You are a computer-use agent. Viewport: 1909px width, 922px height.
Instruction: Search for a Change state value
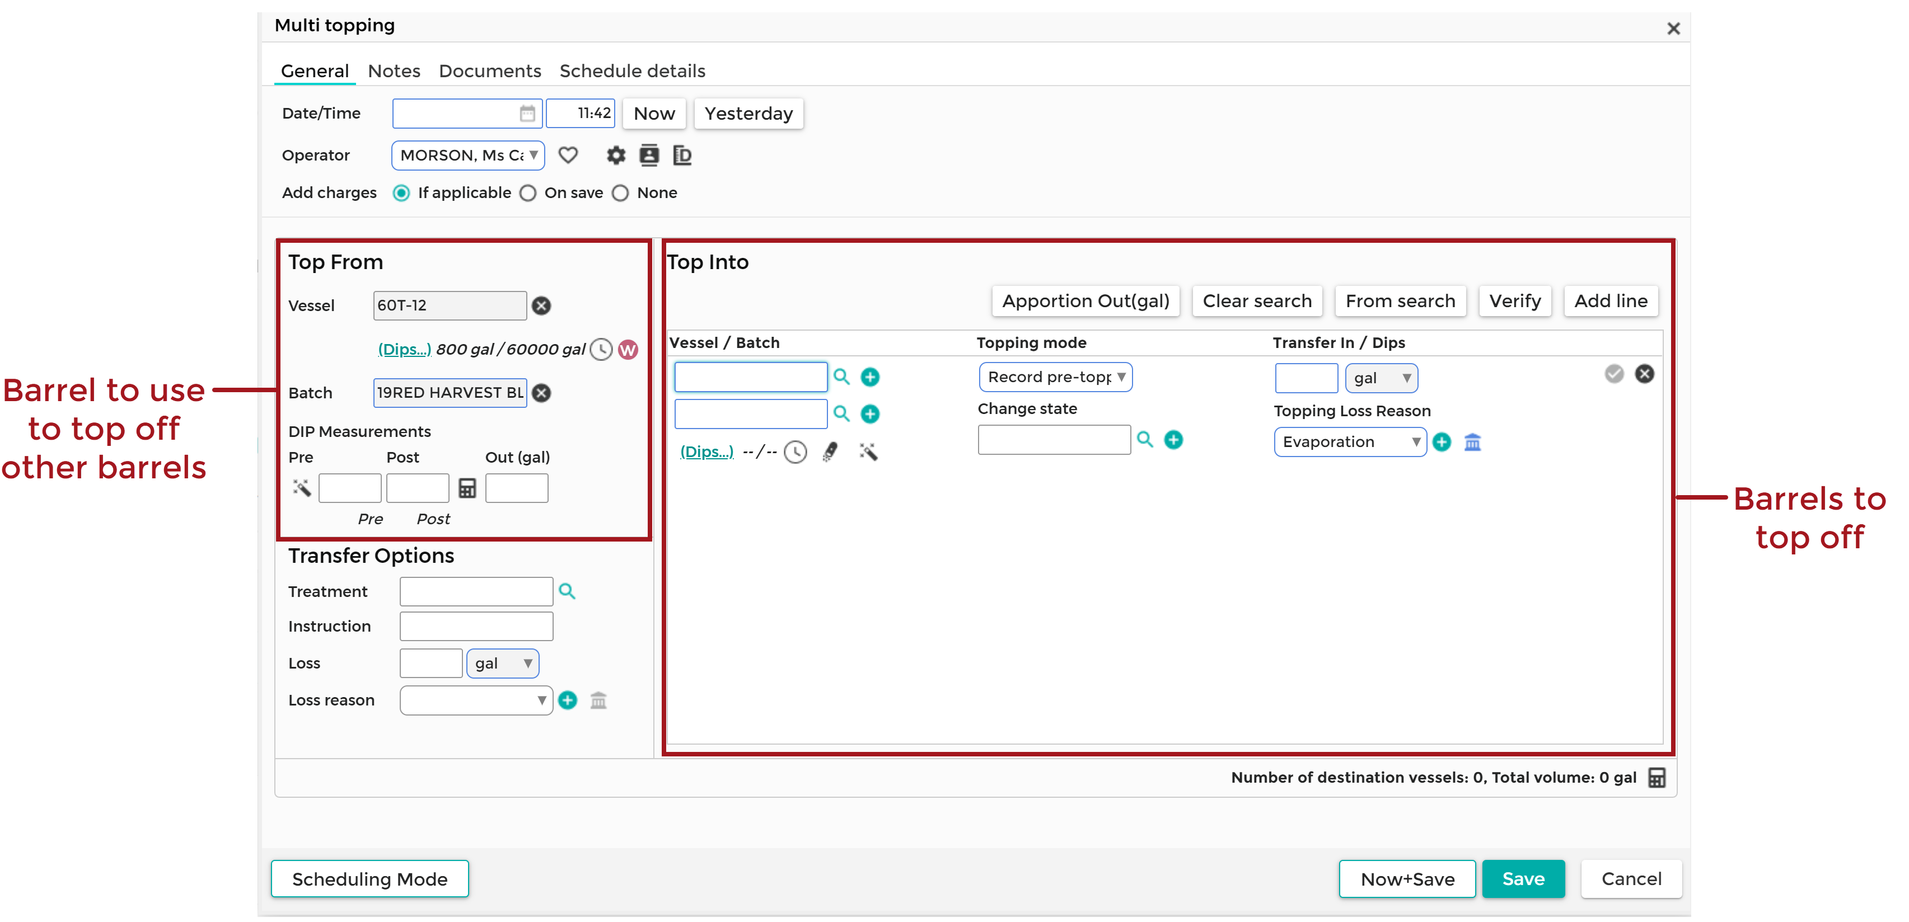click(1145, 439)
